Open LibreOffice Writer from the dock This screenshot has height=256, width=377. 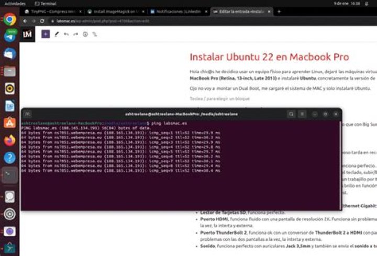point(9,106)
